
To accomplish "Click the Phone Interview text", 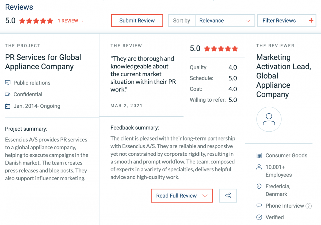I will [285, 206].
